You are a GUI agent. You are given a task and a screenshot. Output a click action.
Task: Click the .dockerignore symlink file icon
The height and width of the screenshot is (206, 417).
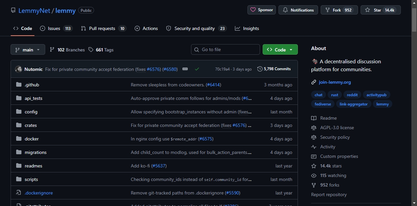[x=18, y=193]
